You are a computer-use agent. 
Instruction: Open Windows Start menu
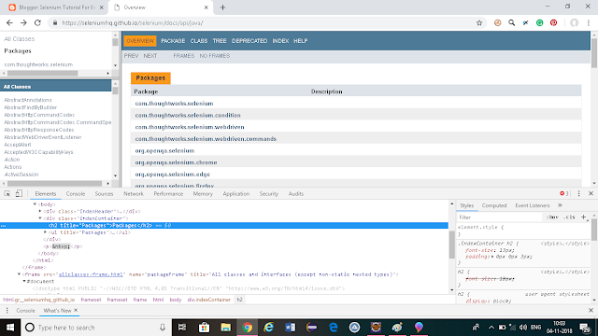pos(10,328)
